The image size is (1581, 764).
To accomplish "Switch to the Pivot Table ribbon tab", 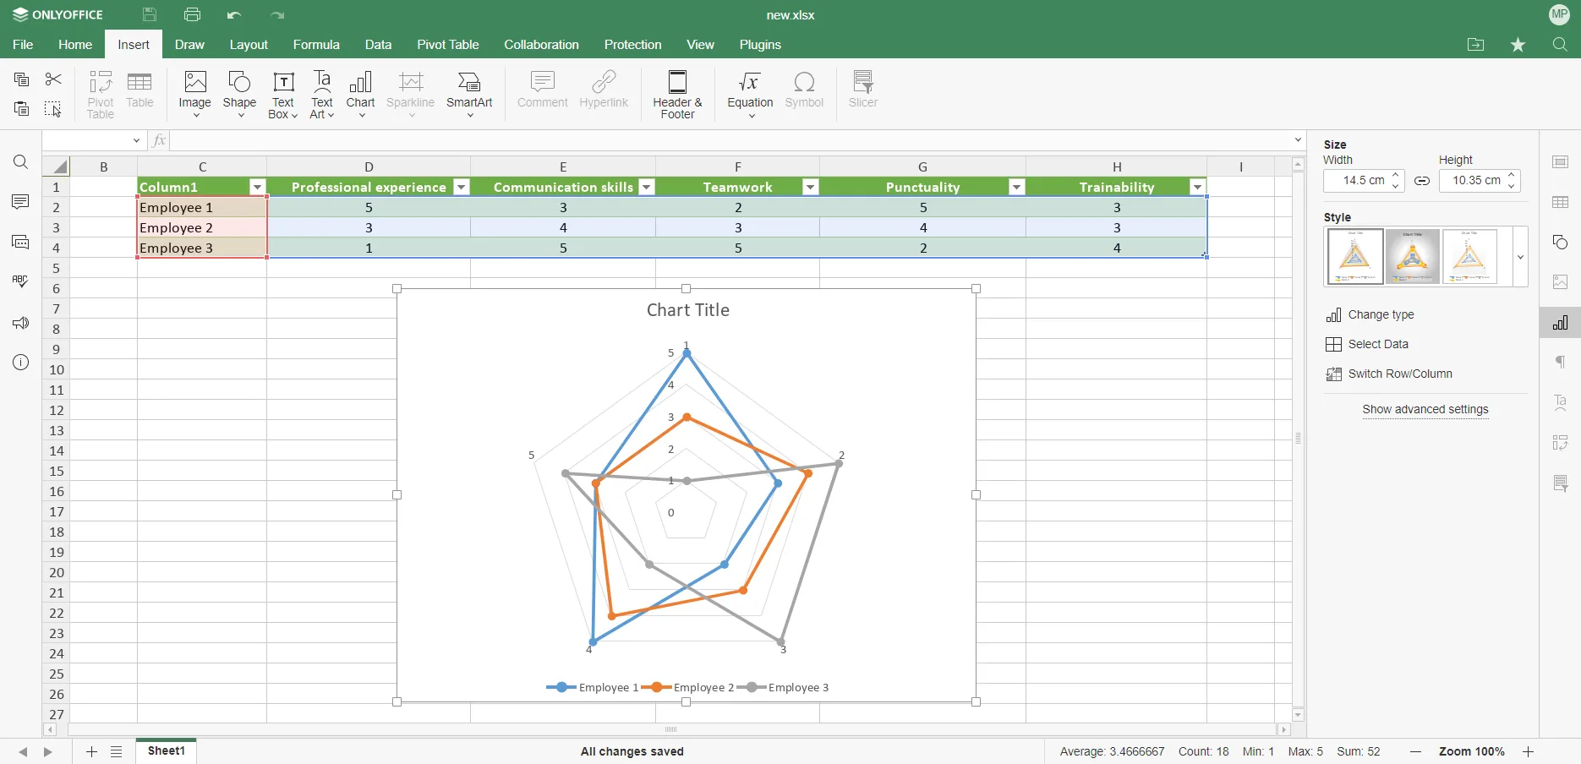I will tap(447, 45).
